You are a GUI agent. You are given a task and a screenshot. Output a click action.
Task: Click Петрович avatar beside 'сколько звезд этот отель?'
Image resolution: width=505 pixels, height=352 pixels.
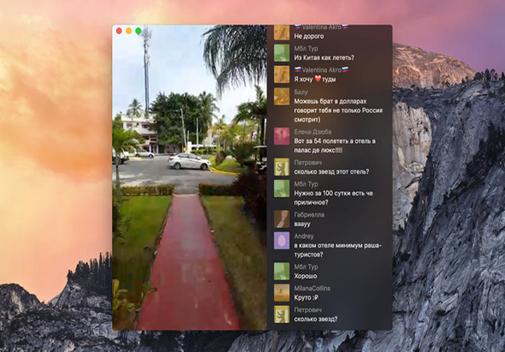tap(282, 167)
